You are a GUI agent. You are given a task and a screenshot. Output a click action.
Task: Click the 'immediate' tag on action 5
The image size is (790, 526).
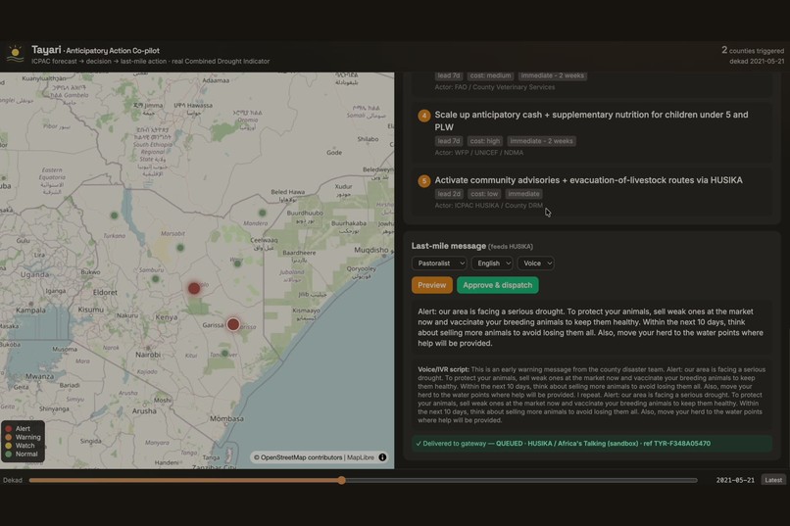pyautogui.click(x=523, y=194)
